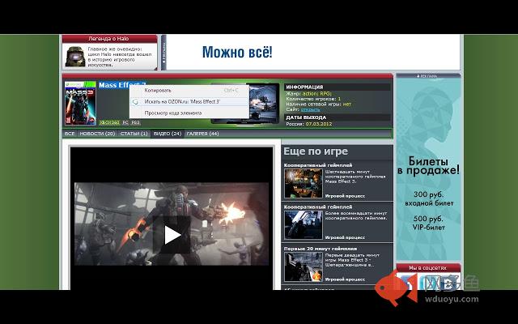Screen dimensions: 518x324
Task: Open Легенда о Halo article header
Action: [x=109, y=39]
